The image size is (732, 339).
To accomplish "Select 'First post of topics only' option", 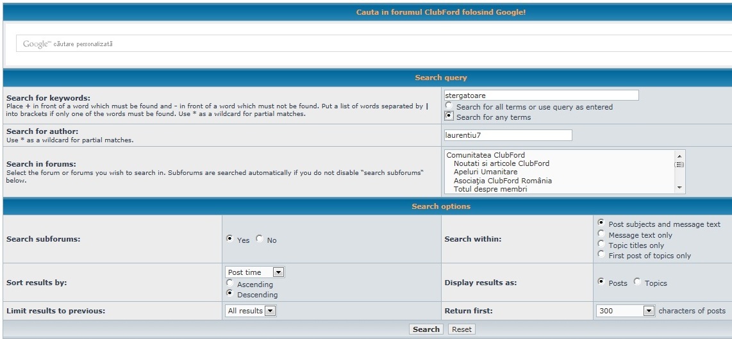I will click(601, 254).
